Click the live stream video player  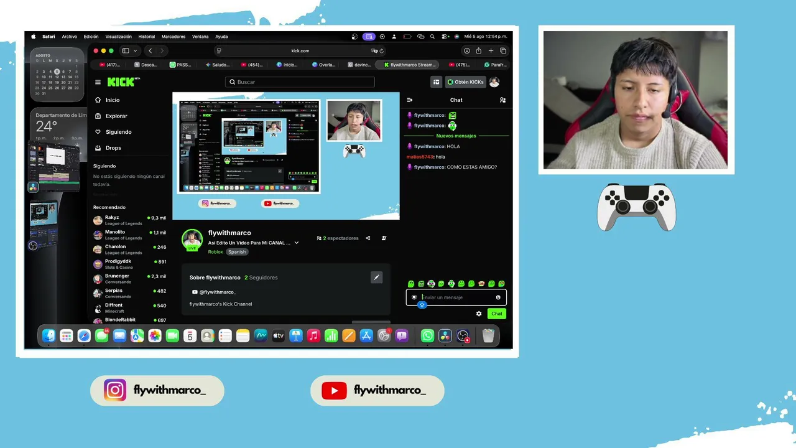pyautogui.click(x=285, y=156)
